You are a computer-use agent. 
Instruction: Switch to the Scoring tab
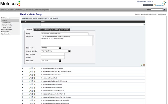pyautogui.click(x=38, y=29)
